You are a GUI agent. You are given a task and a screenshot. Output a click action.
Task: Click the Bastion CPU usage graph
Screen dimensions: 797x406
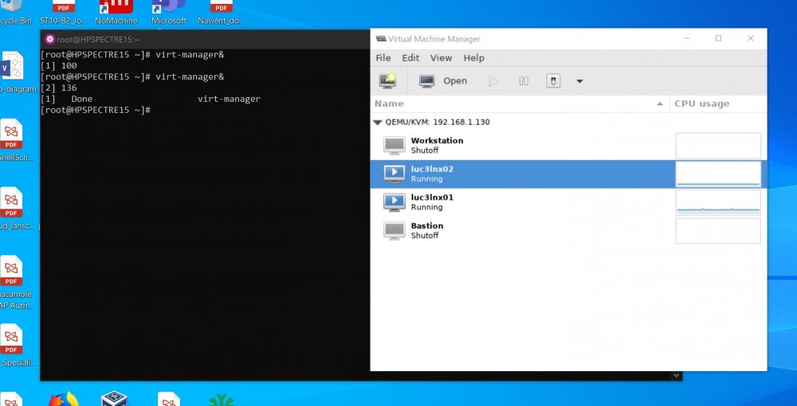click(x=718, y=231)
